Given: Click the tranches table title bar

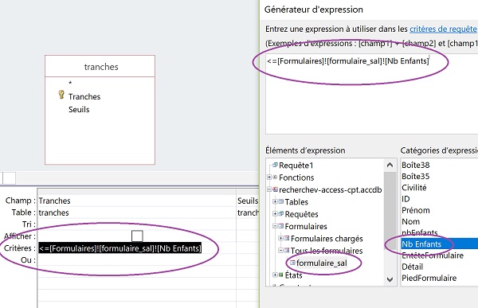Looking at the screenshot, I should point(100,66).
